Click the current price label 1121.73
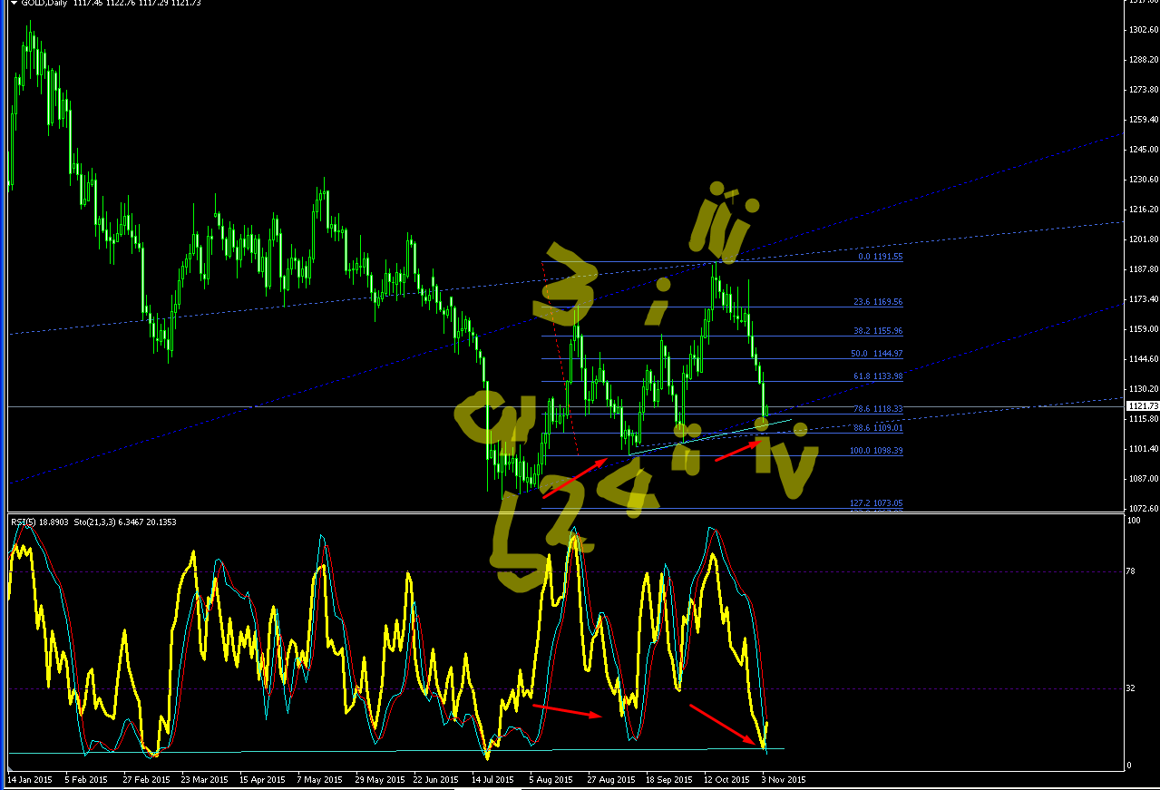The image size is (1160, 790). pos(1143,406)
